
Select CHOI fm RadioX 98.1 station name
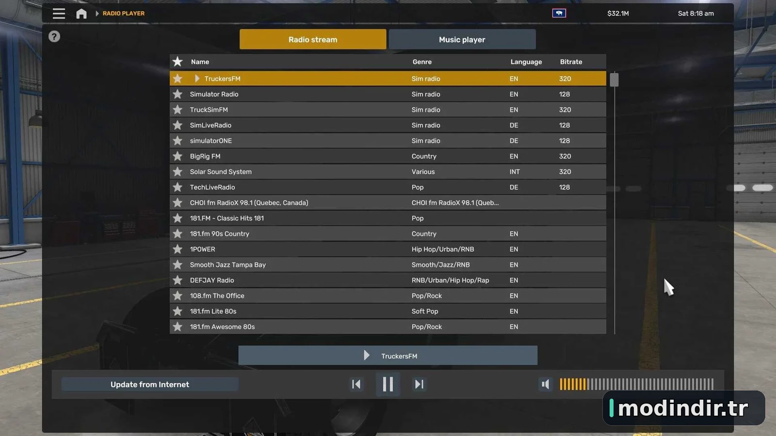point(249,202)
